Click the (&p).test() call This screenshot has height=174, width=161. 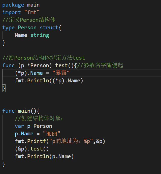[32, 149]
